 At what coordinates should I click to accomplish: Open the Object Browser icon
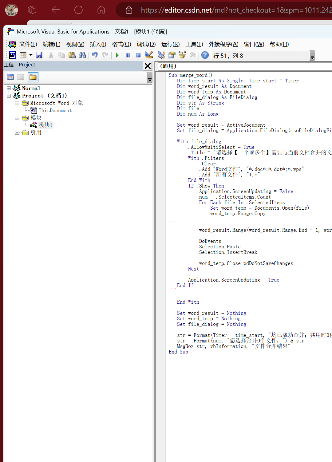pos(182,55)
